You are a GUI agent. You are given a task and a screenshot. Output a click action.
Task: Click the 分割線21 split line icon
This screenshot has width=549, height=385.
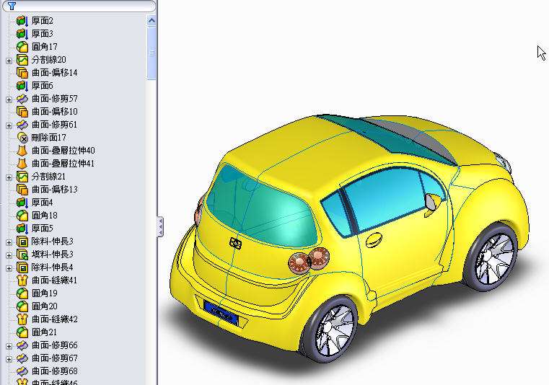(x=22, y=177)
